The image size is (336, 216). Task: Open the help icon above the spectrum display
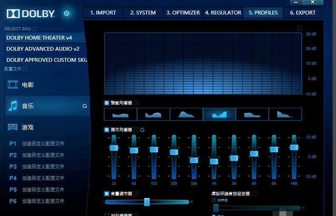[299, 29]
